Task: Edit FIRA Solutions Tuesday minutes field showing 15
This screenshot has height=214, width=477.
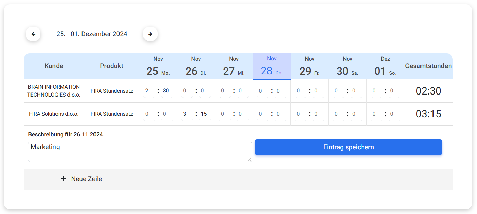Action: (x=205, y=114)
